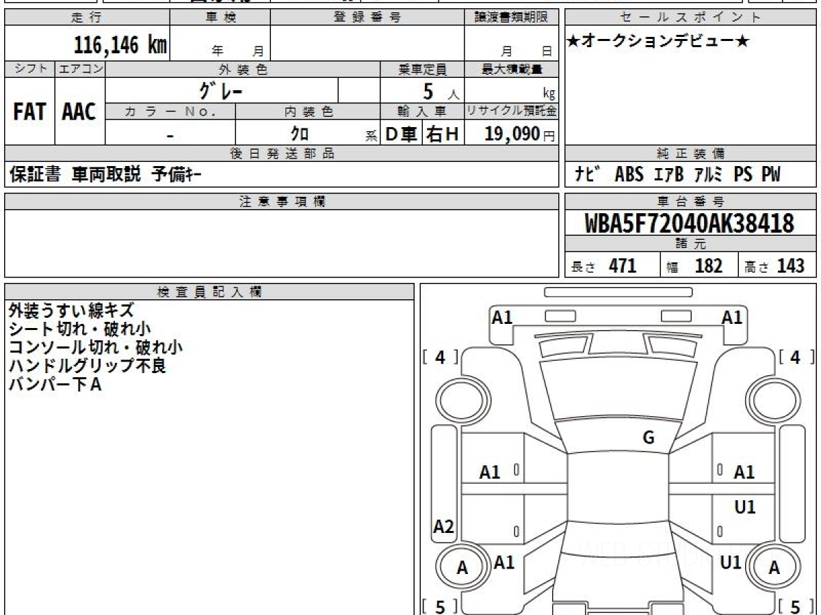The width and height of the screenshot is (821, 615).
Task: Click the ハンドルグリップ不良 inspector note
Action: pyautogui.click(x=87, y=366)
